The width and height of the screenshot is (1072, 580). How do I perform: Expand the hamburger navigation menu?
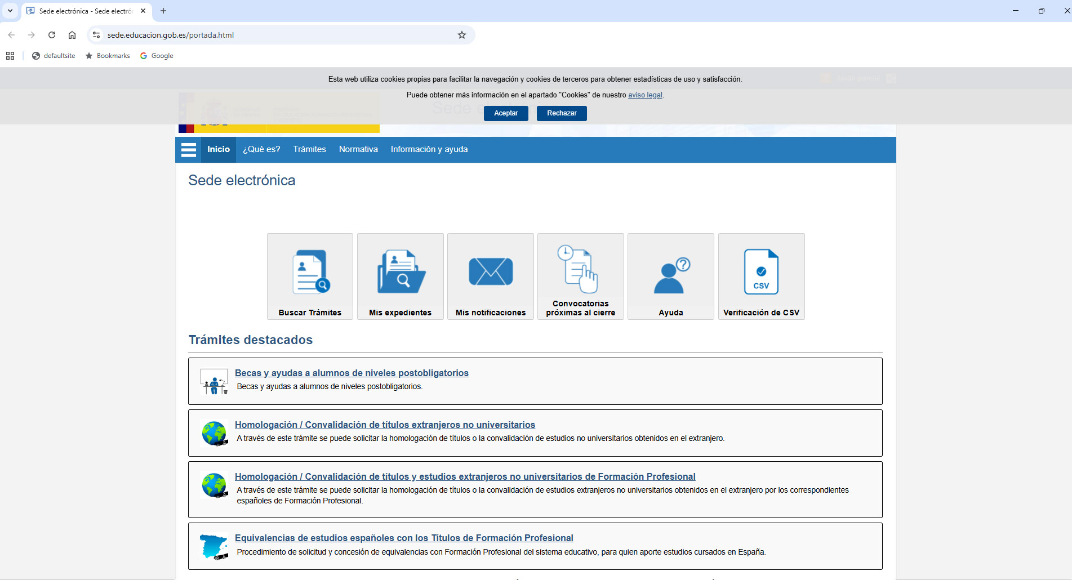click(x=189, y=150)
